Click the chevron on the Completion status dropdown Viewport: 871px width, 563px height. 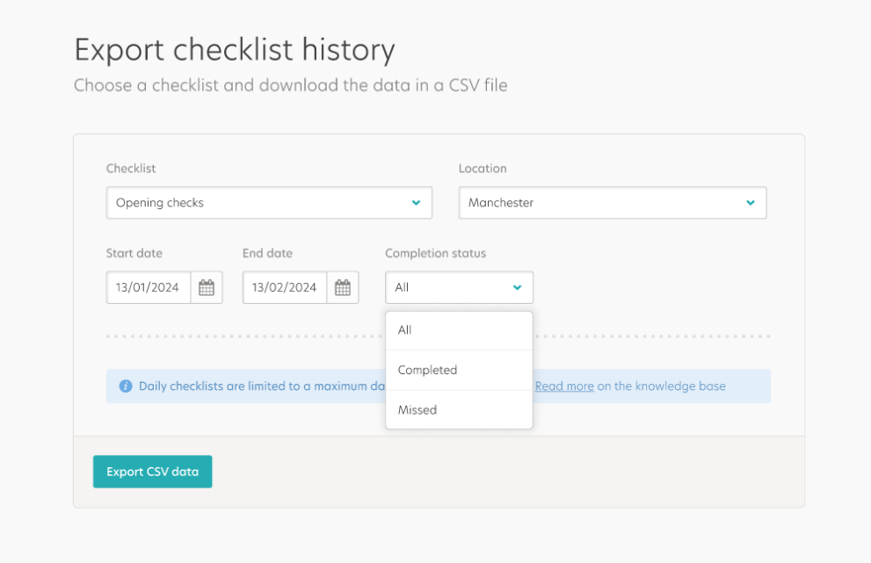518,287
